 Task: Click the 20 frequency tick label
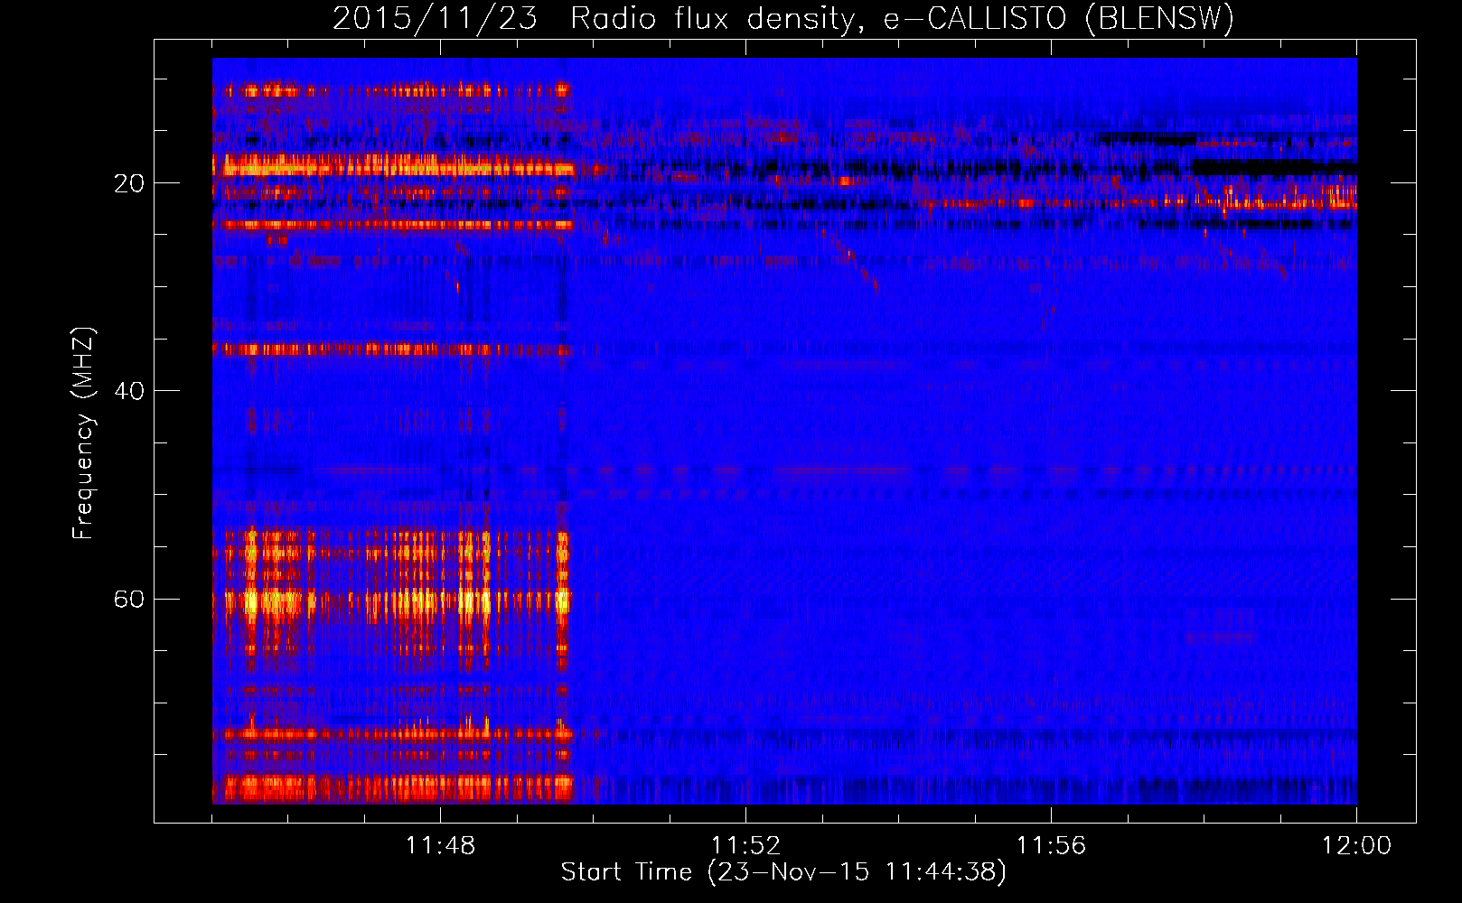click(128, 183)
